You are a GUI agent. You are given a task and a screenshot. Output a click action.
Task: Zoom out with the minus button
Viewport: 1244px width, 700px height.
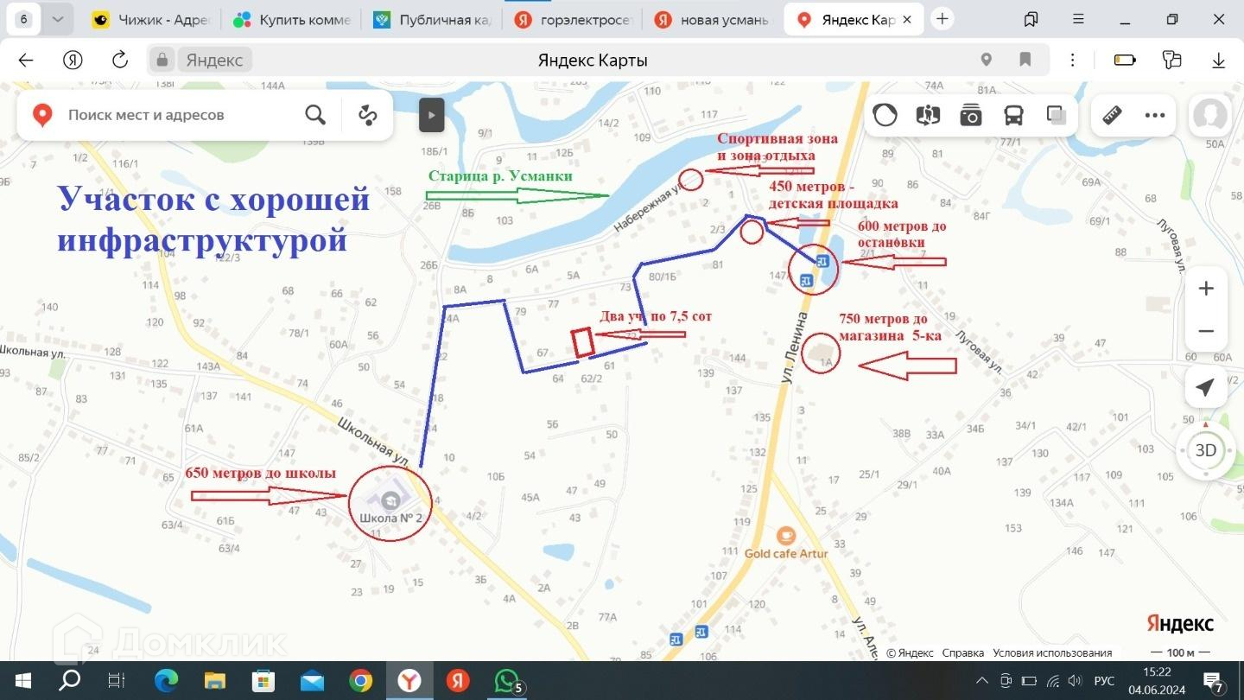[1206, 331]
